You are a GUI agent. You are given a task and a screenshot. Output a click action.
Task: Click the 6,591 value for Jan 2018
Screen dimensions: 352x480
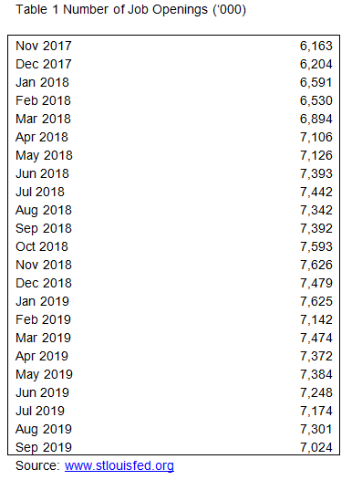point(316,83)
